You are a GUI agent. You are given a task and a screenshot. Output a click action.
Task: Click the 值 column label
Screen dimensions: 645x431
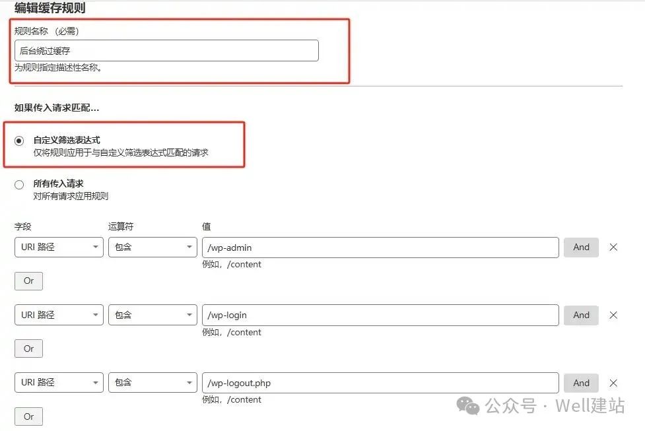207,226
